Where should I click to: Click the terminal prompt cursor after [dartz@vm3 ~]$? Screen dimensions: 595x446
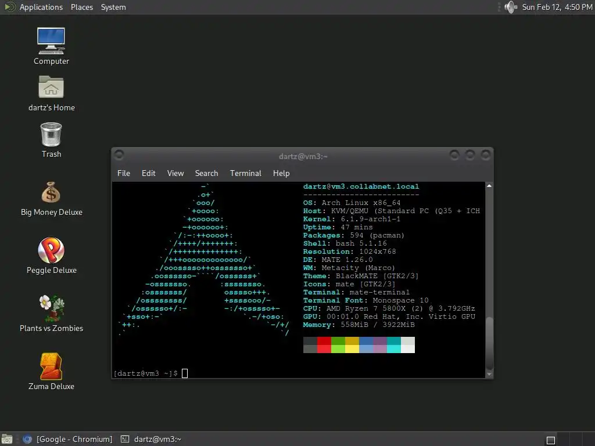click(185, 373)
